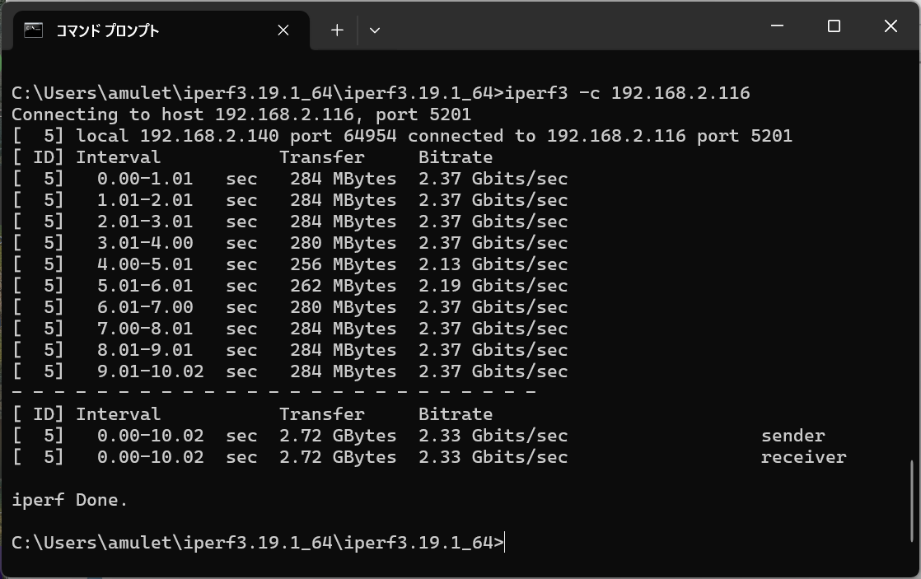The width and height of the screenshot is (921, 579).
Task: Click the "262 MBytes" transfer value
Action: click(x=343, y=286)
